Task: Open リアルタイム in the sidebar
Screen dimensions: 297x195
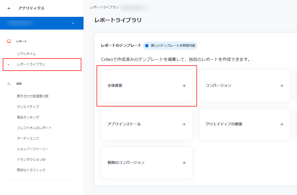Action: 26,54
